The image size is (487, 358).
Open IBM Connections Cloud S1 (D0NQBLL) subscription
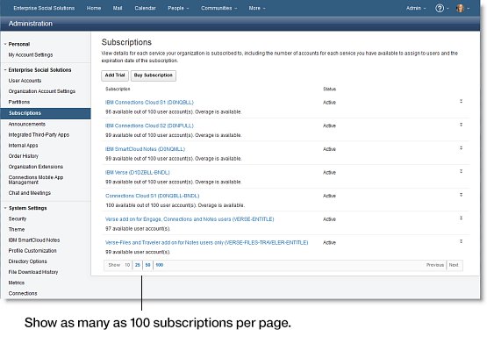tap(149, 103)
